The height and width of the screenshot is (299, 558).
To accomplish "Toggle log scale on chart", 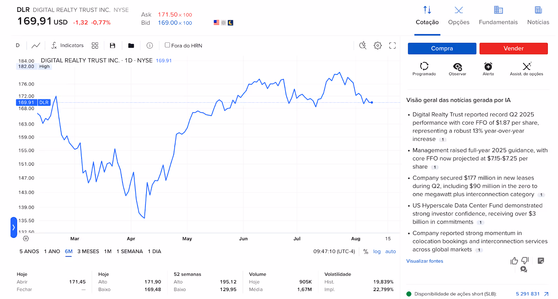I will point(377,251).
